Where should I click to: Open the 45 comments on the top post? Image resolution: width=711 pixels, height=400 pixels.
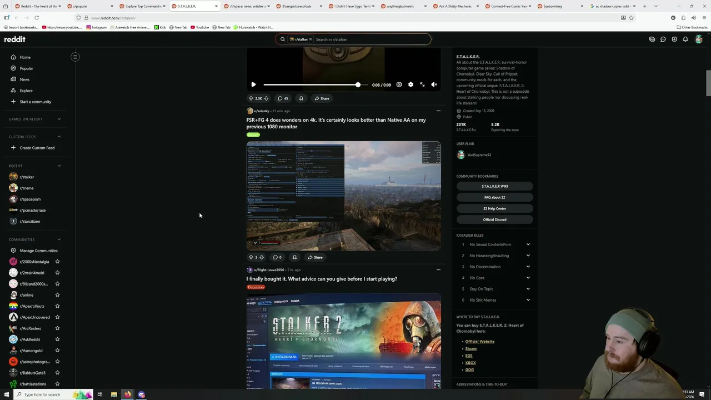click(283, 98)
